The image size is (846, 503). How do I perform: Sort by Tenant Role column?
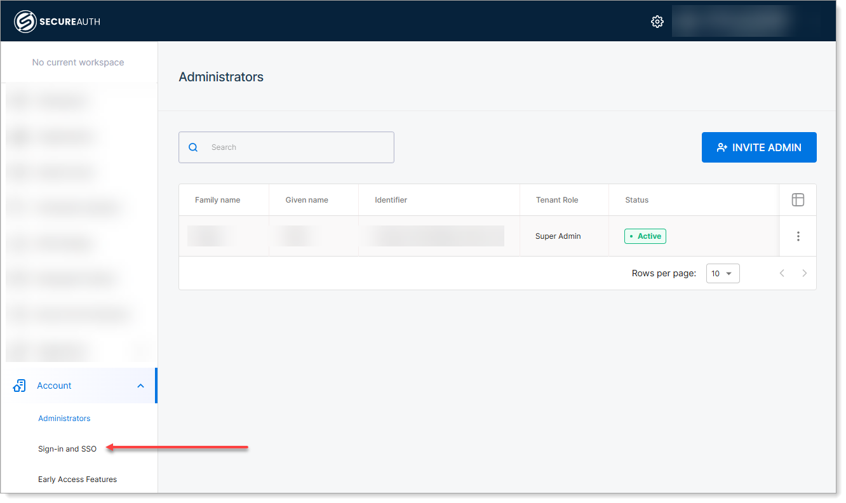[x=557, y=200]
